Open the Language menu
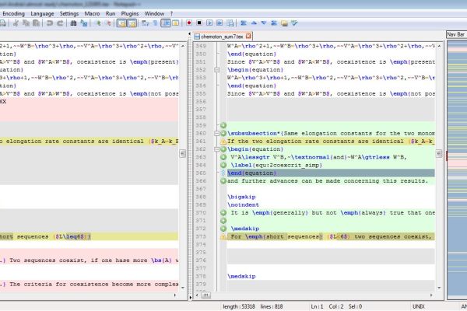467x311 pixels. [42, 13]
